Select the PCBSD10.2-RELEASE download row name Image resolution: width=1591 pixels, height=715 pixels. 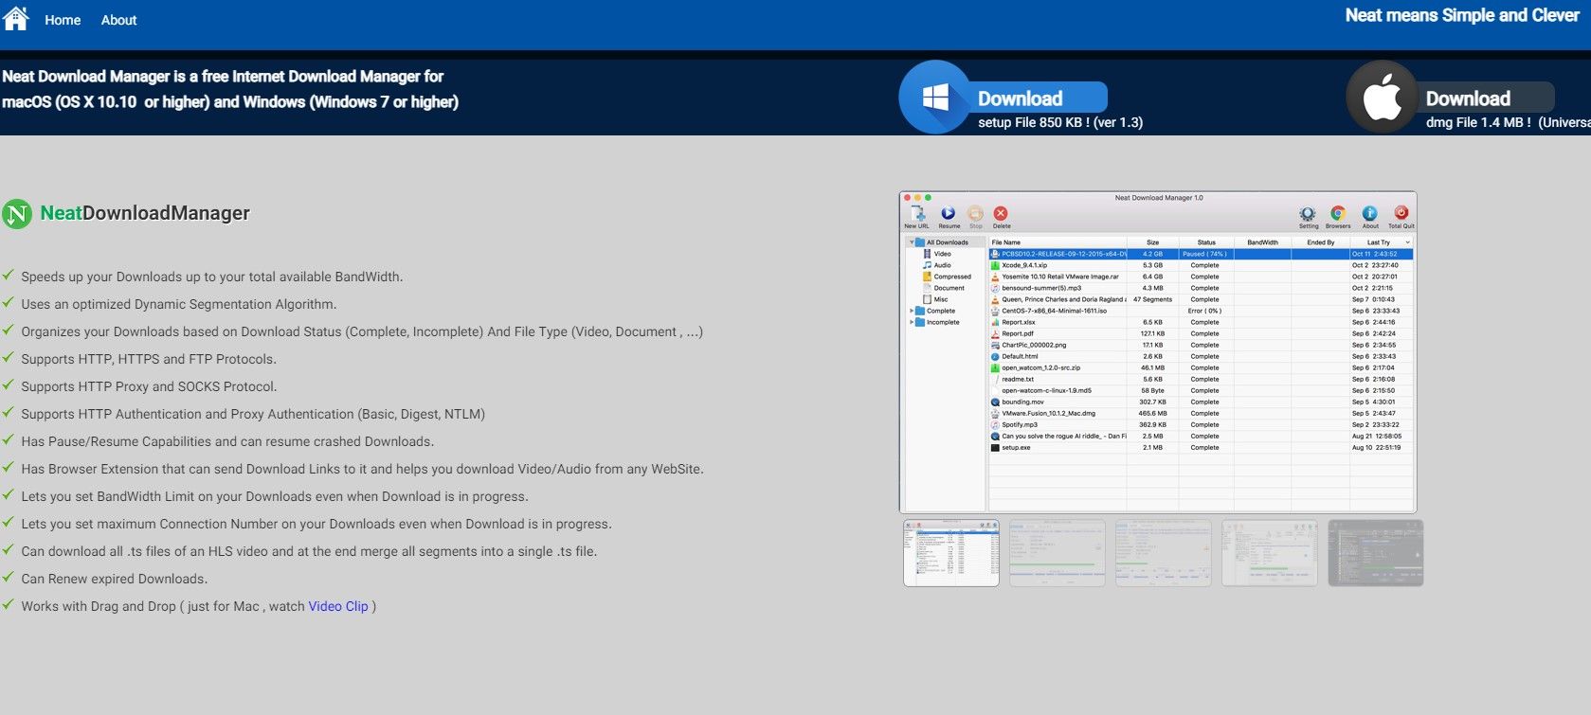(x=1064, y=254)
